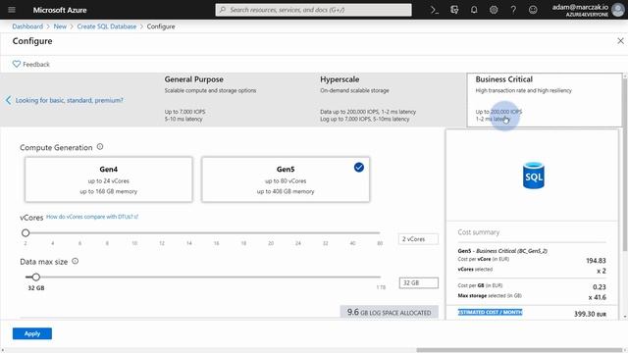Click the bottom horizontal scrollbar
This screenshot has height=353, width=628.
click(x=519, y=350)
